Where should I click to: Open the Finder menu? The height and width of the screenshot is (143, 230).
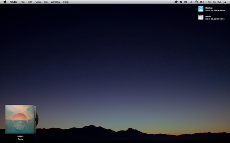pyautogui.click(x=14, y=2)
